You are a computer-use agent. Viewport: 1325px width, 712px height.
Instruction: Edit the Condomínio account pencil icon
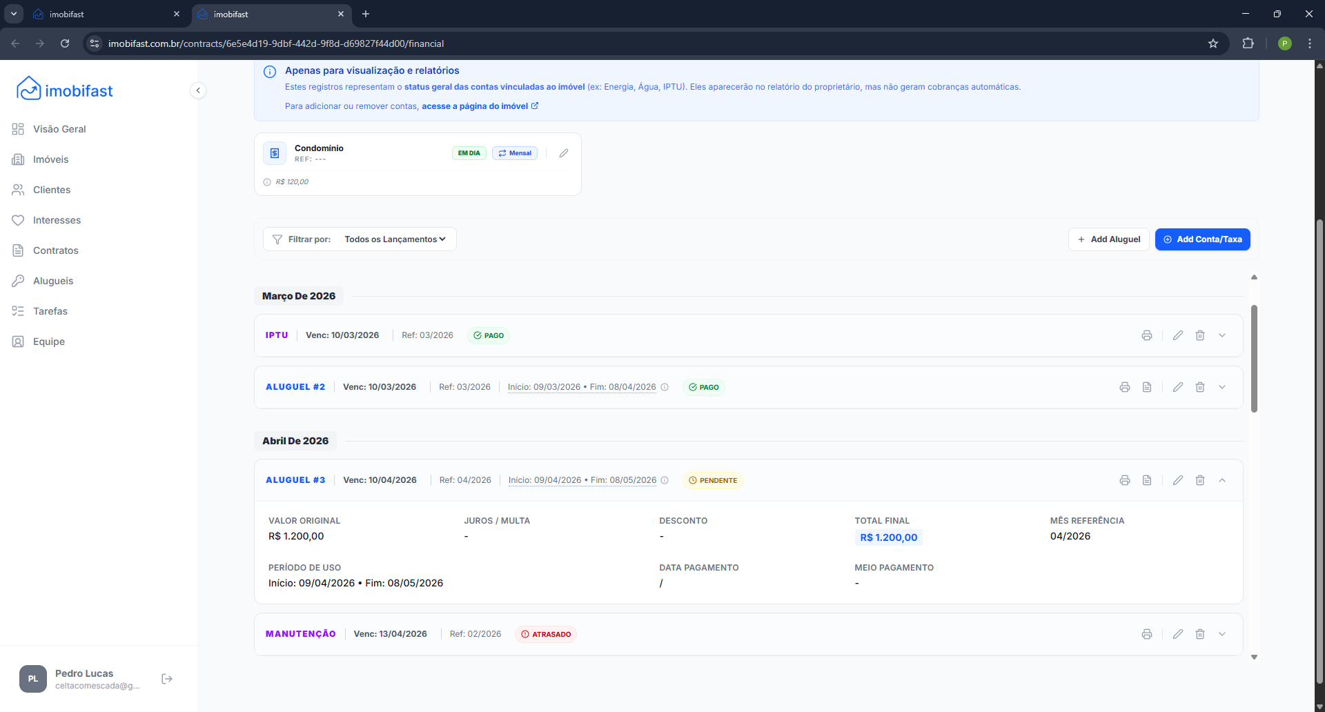tap(563, 153)
